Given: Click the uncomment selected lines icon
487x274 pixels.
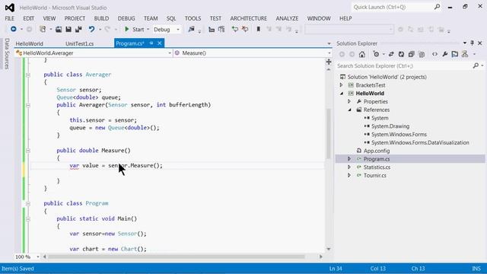Looking at the screenshot, I should (x=245, y=29).
